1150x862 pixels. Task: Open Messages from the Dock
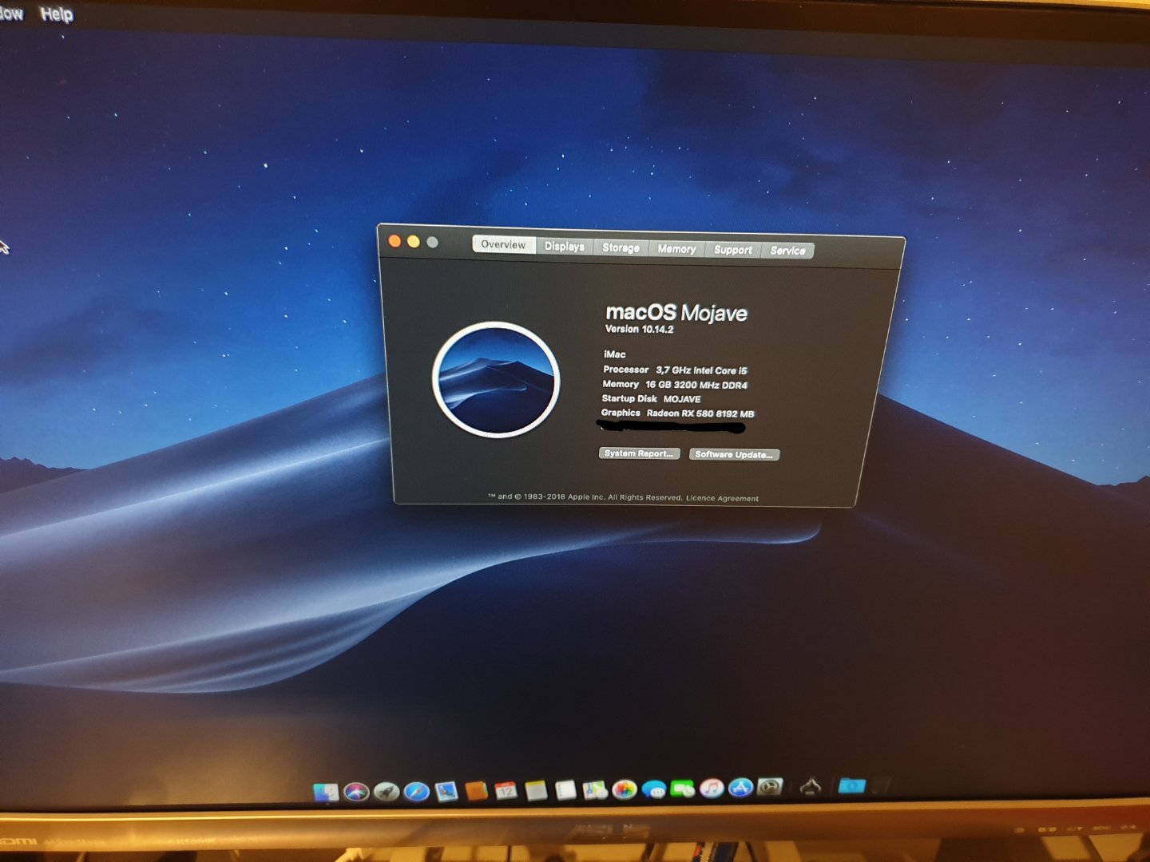click(654, 789)
